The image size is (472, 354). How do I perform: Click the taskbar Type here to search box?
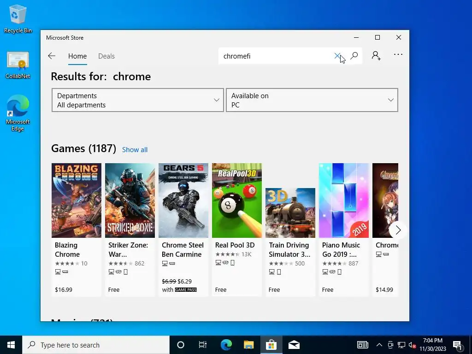(x=96, y=345)
